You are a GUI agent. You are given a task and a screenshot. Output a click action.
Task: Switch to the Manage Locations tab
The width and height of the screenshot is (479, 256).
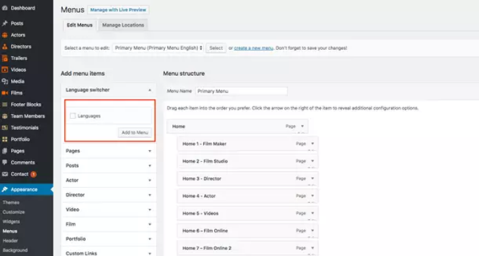point(123,25)
